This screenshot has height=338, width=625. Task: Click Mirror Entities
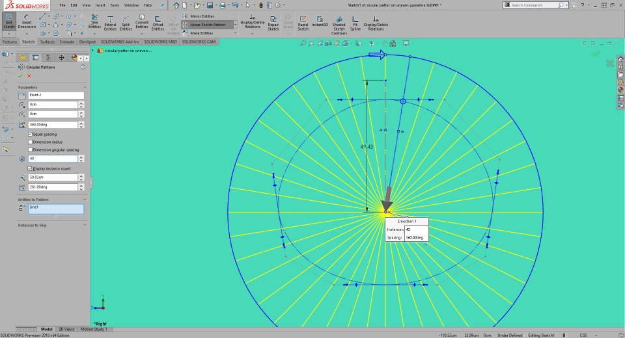pyautogui.click(x=199, y=16)
